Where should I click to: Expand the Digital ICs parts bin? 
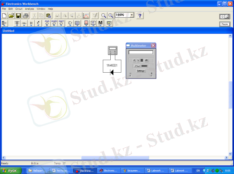point(61,23)
